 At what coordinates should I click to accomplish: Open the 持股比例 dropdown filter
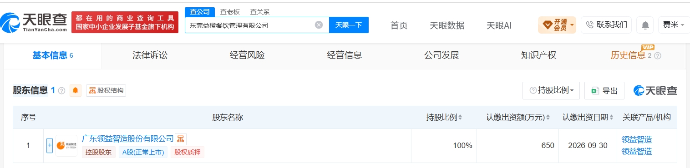tap(551, 90)
